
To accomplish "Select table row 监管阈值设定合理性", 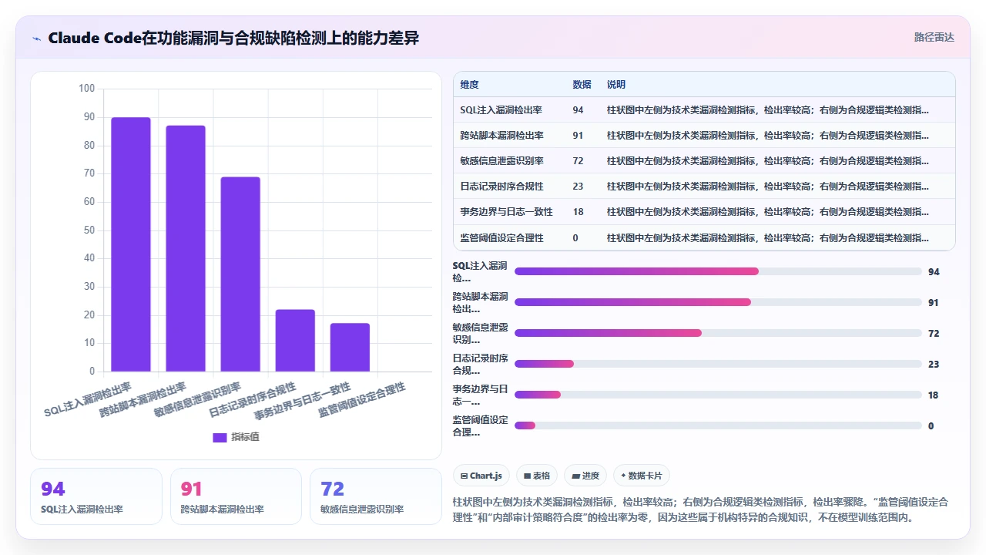I will click(x=704, y=237).
